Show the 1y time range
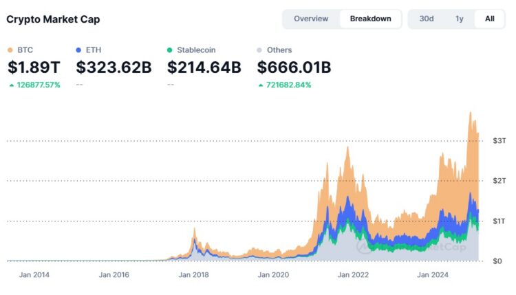 coord(459,19)
